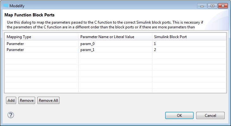Open the help question mark icon
The image size is (231, 126).
tap(11, 115)
